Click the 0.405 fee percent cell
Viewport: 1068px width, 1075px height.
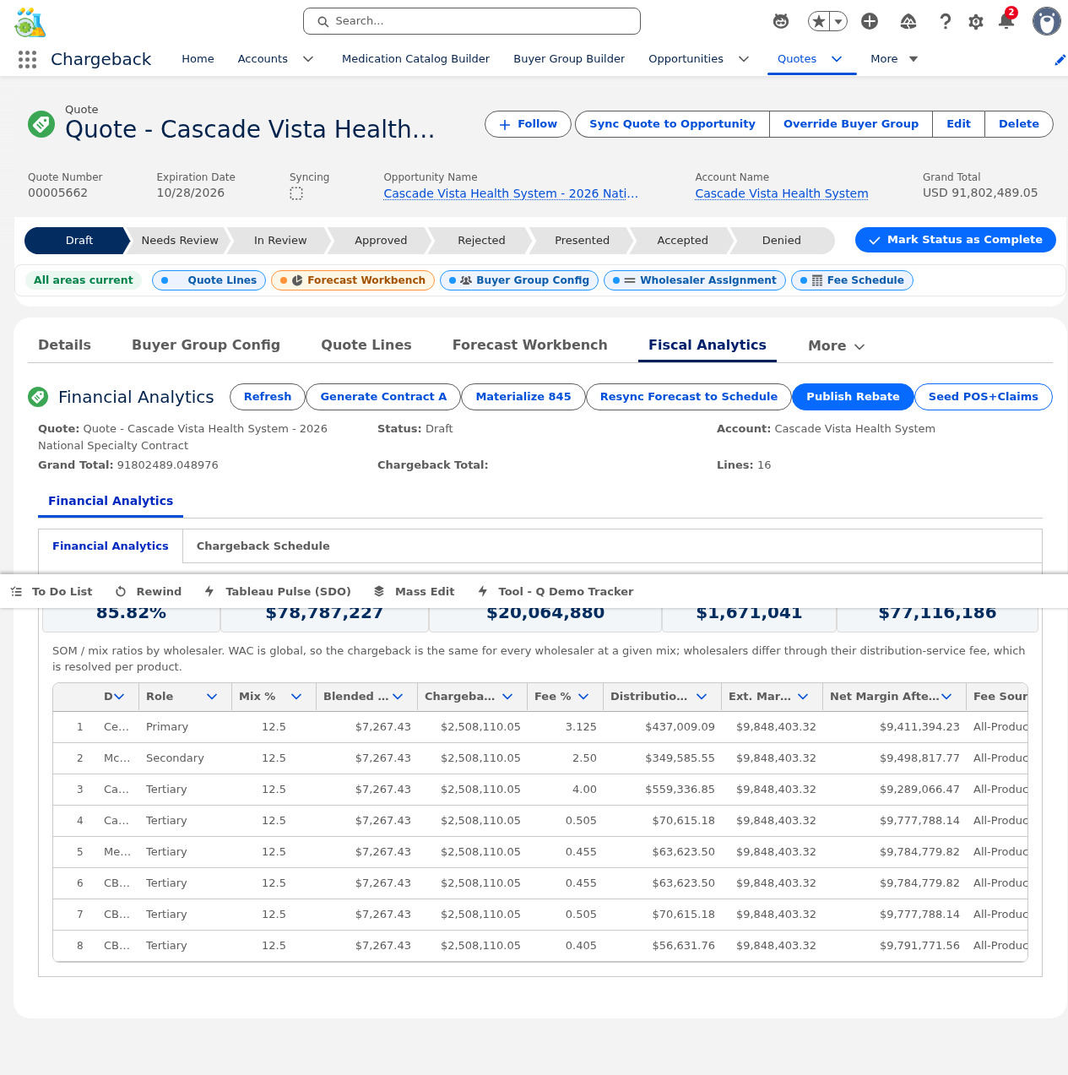(566, 946)
